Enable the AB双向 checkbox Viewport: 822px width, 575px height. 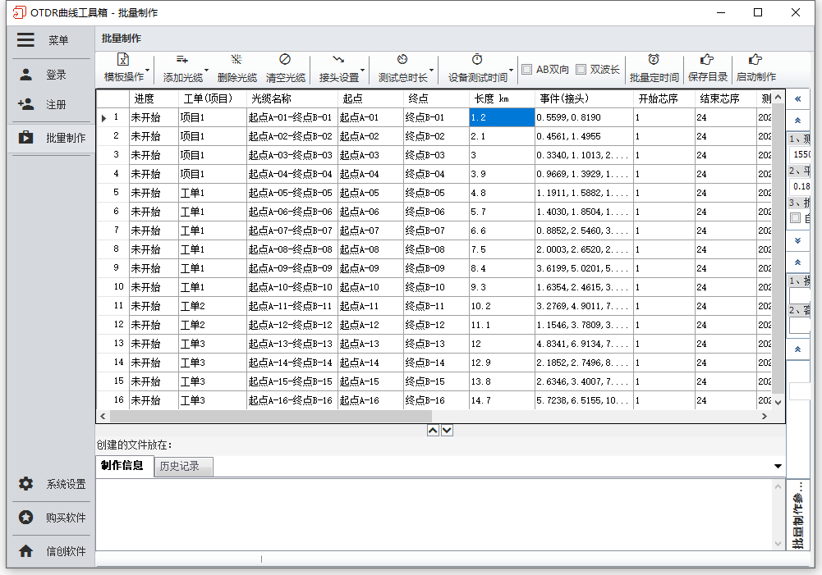click(527, 70)
